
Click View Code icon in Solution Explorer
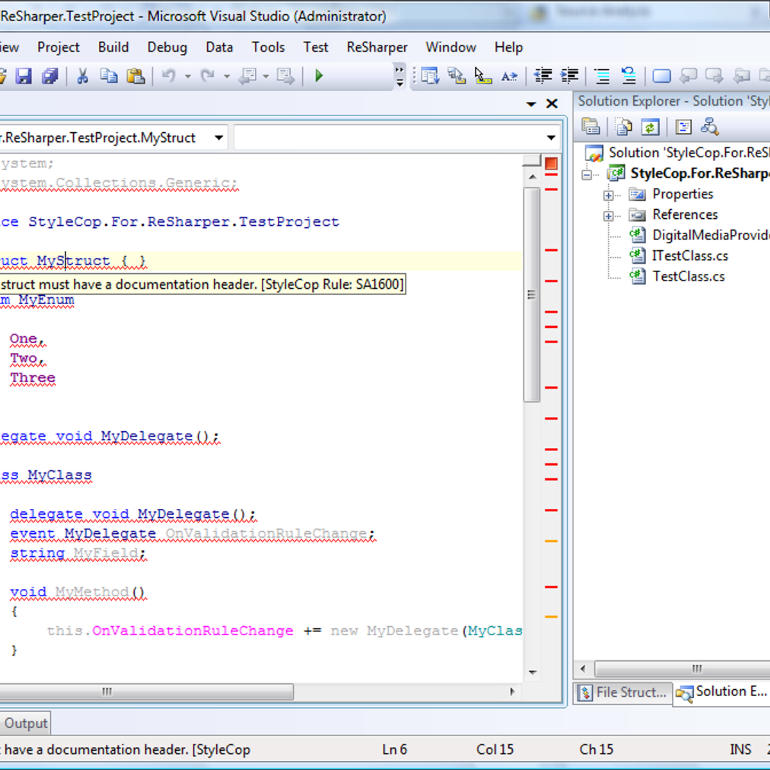683,127
